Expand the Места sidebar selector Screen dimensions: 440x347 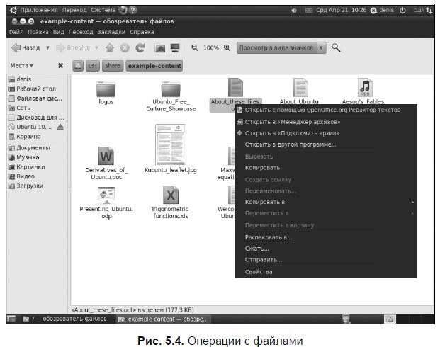coord(21,66)
